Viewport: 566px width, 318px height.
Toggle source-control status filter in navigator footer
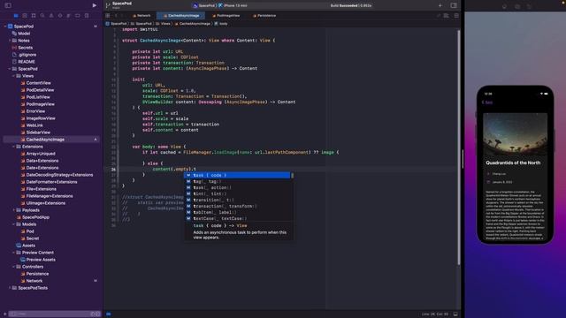point(97,314)
